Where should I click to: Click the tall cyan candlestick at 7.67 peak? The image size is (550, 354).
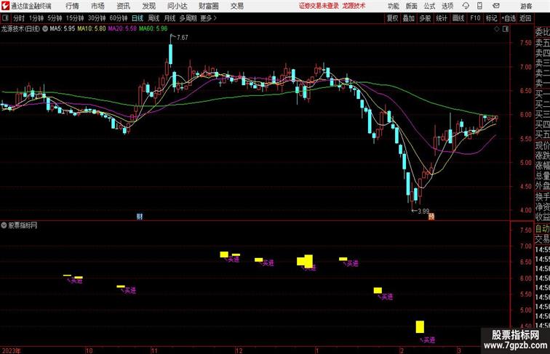coord(170,54)
